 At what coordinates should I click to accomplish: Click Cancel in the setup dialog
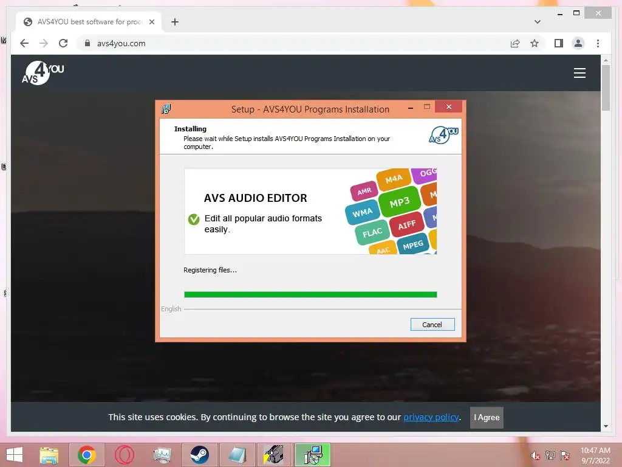[432, 325]
